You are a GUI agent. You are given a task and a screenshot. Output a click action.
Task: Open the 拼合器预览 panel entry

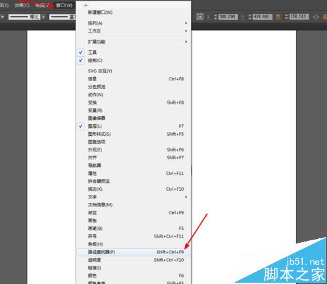[x=133, y=181]
